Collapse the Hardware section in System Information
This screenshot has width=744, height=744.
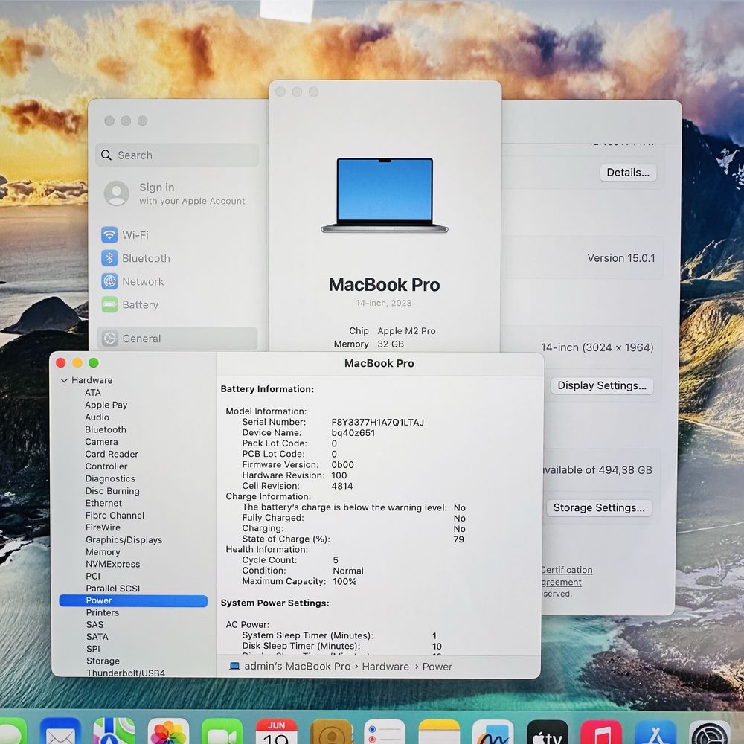64,380
